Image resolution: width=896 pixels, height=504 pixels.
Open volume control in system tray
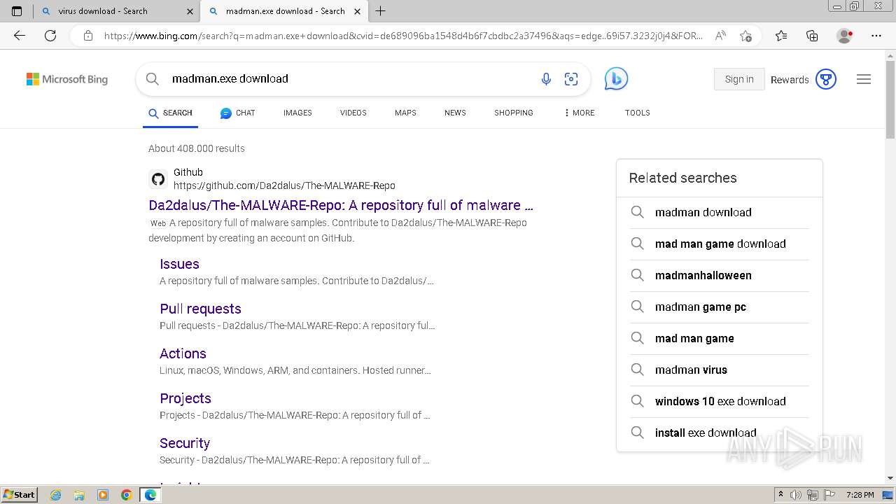coord(796,495)
